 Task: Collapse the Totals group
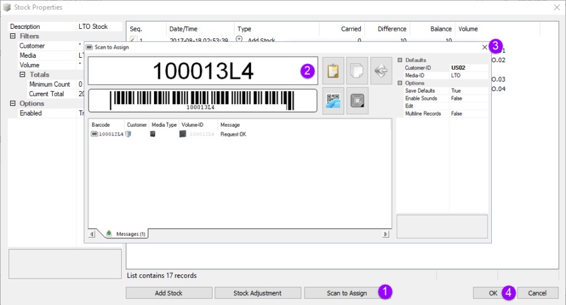(23, 75)
